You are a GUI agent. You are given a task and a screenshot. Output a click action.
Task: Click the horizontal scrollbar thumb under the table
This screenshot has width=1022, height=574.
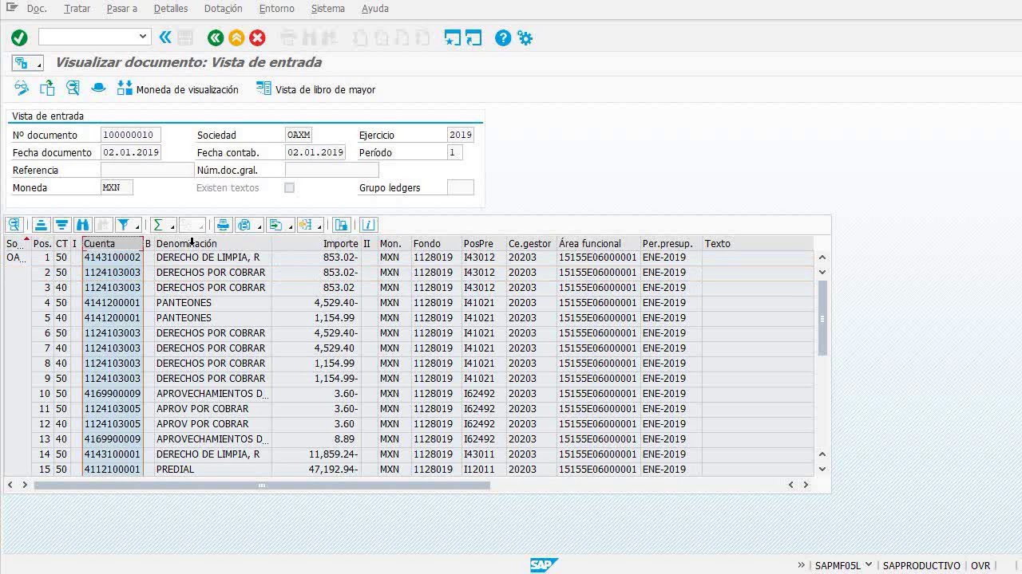click(262, 485)
